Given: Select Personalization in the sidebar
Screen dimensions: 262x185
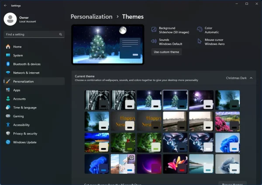Looking at the screenshot, I should click(x=34, y=81).
